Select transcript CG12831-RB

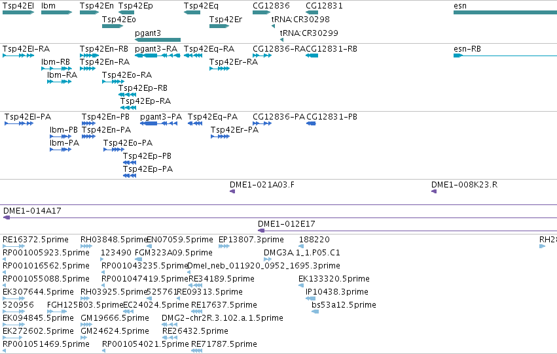(312, 56)
